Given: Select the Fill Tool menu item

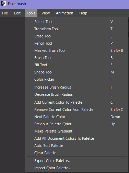Looking at the screenshot, I should [77, 65].
